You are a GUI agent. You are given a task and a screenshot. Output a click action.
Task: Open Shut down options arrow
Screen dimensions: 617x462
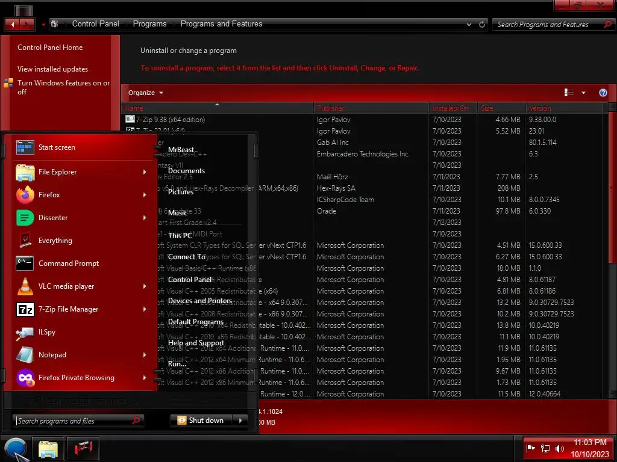[x=240, y=420]
